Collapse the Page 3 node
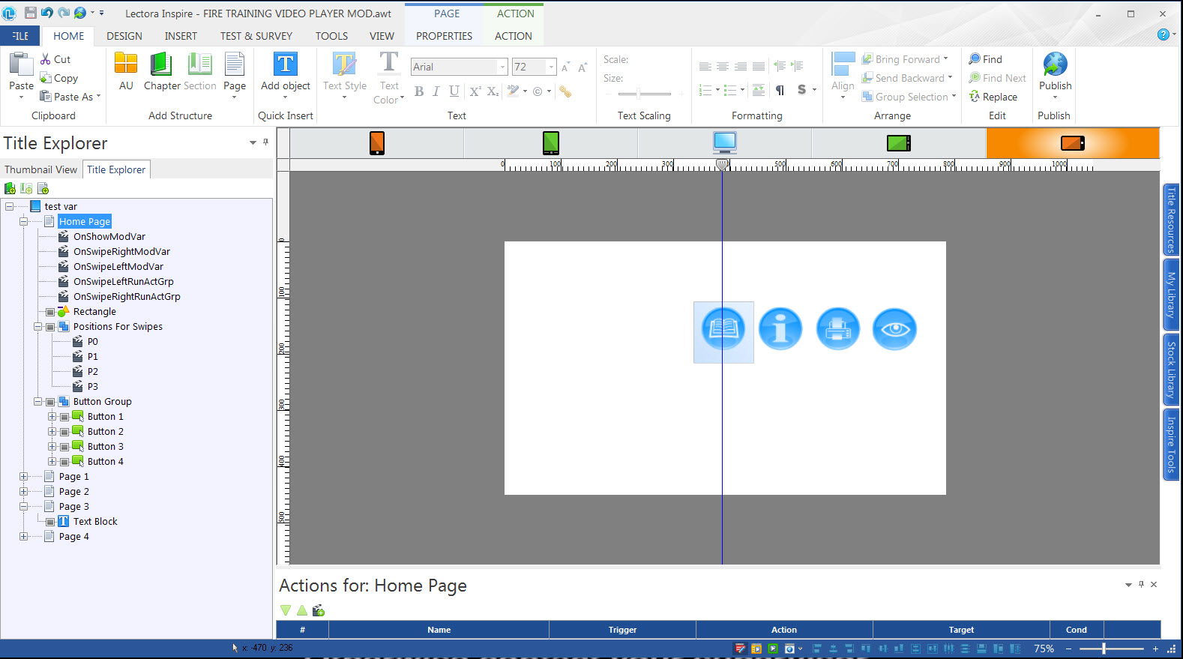 [23, 507]
